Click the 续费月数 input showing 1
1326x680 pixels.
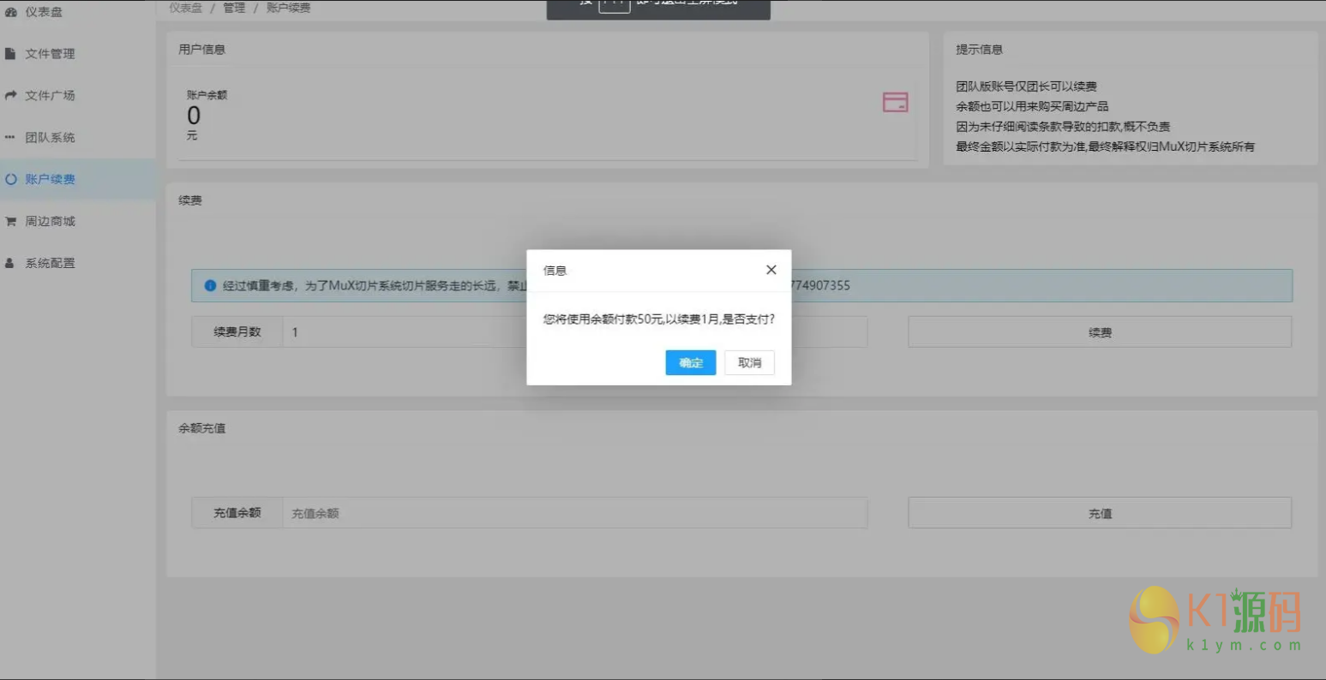tap(575, 331)
